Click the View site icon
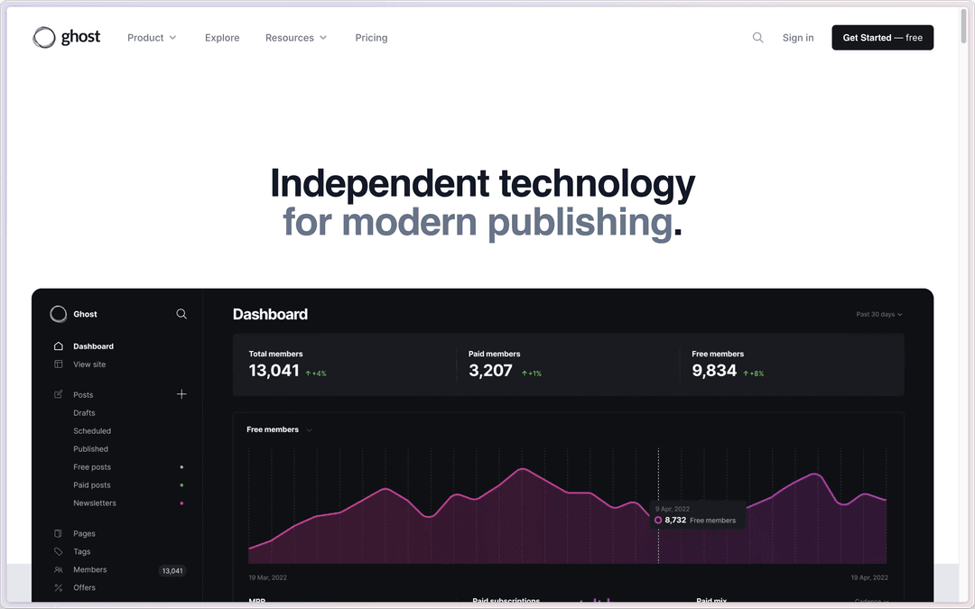The height and width of the screenshot is (609, 975). 59,364
